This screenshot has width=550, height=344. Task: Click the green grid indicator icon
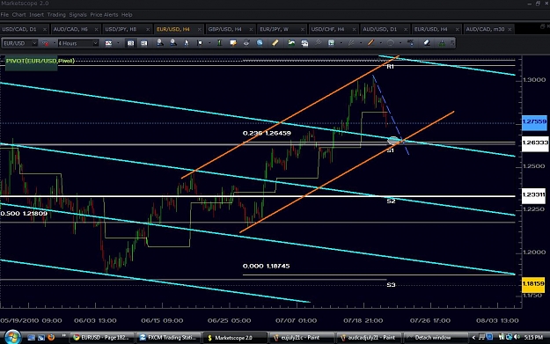tap(331, 43)
